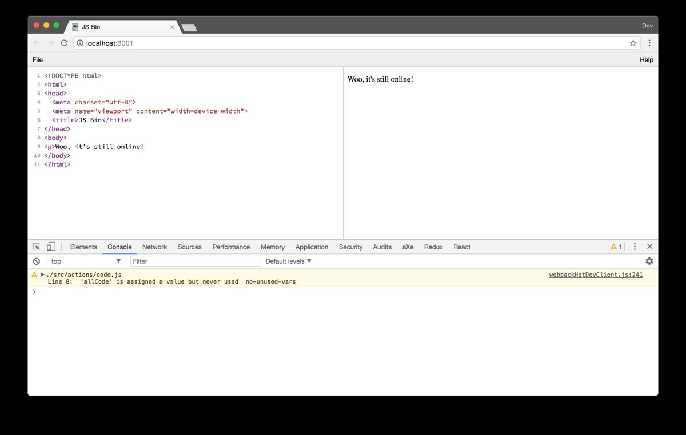Open the File menu
This screenshot has height=435, width=686.
pos(38,60)
